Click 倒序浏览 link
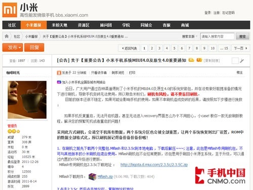 [x=118, y=73]
